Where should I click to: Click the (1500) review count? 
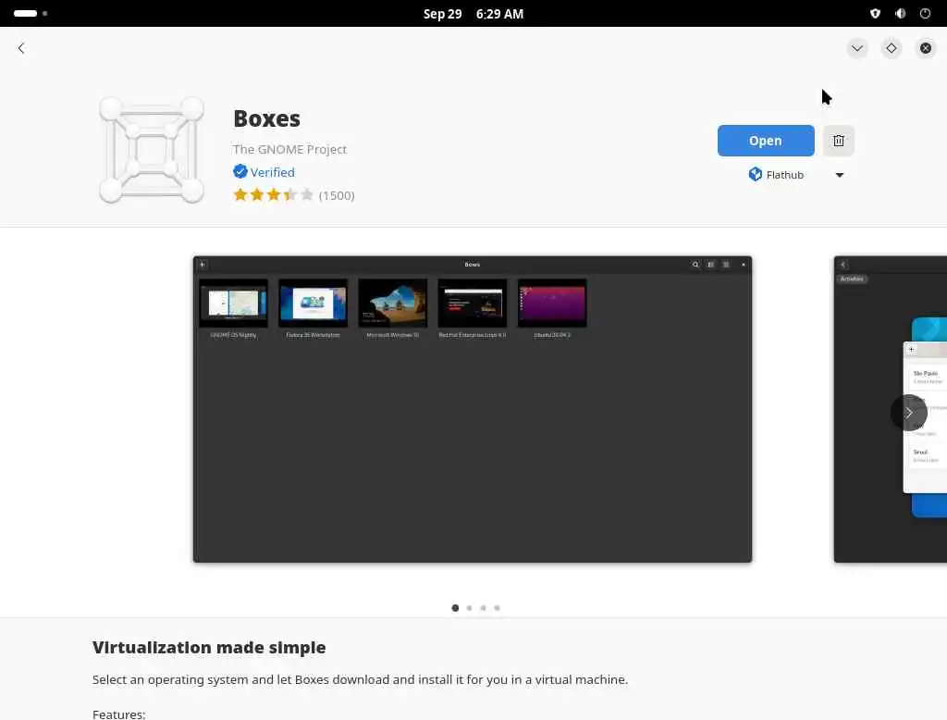[337, 195]
